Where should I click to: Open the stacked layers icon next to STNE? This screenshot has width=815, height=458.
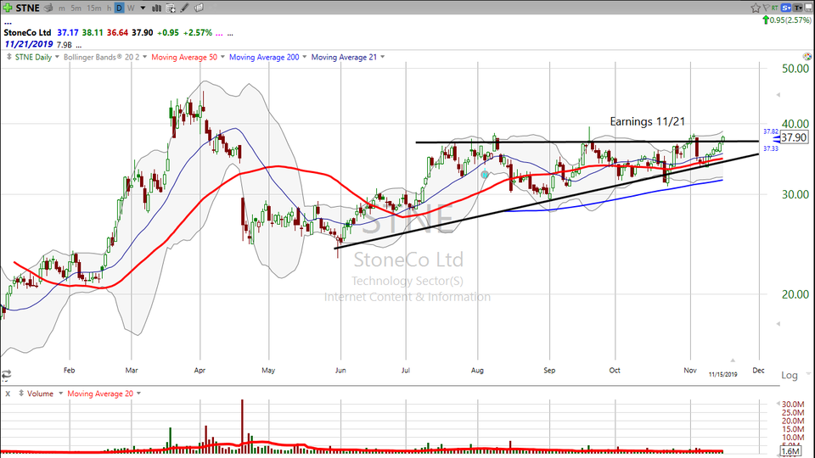pyautogui.click(x=49, y=8)
